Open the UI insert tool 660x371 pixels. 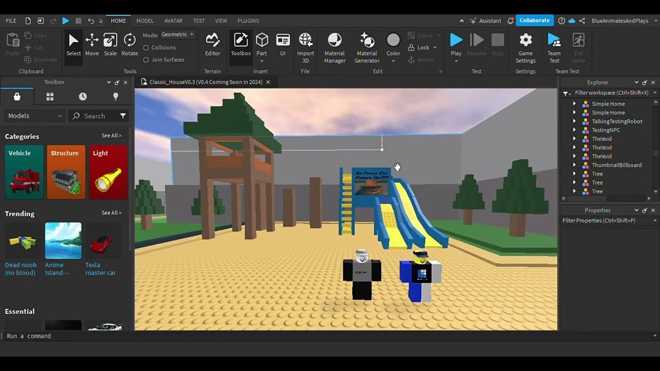pos(283,45)
